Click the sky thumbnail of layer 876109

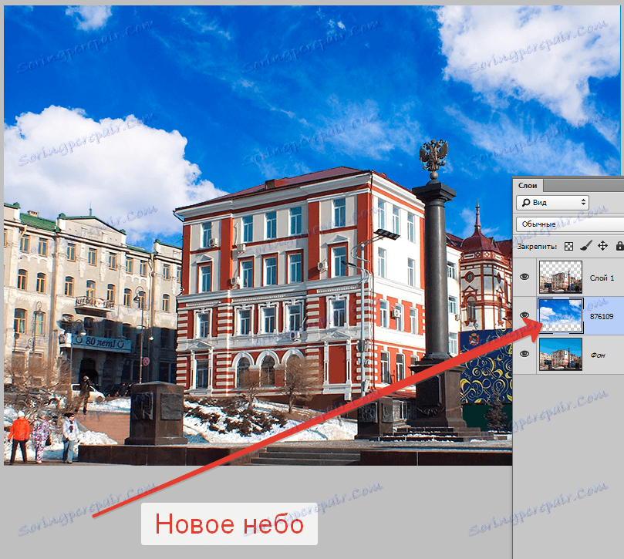pos(562,311)
